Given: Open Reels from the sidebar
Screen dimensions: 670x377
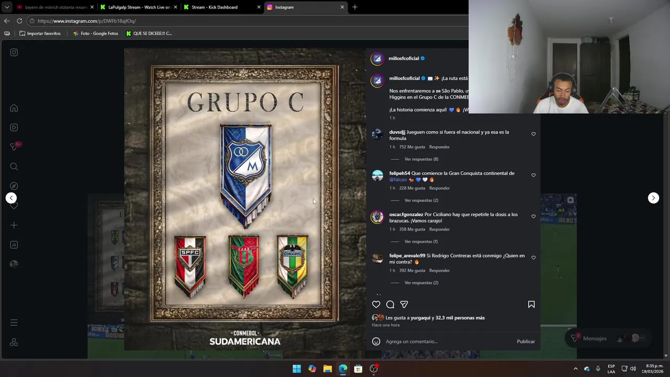Looking at the screenshot, I should (x=14, y=127).
